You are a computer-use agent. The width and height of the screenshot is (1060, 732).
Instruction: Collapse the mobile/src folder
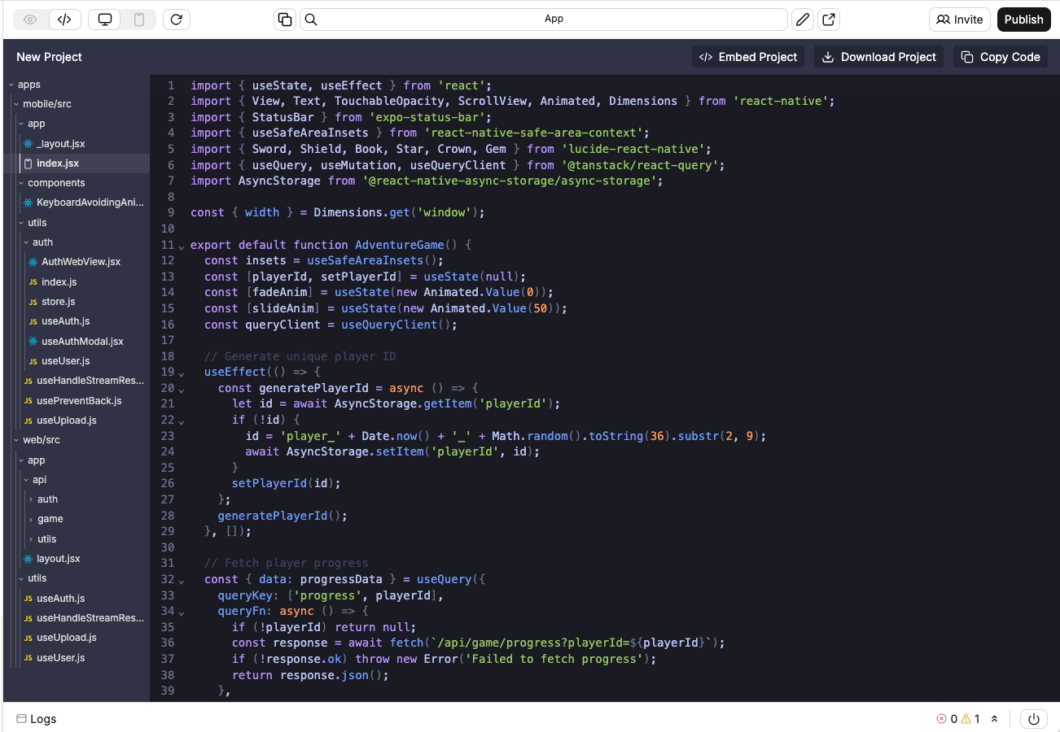pos(17,104)
